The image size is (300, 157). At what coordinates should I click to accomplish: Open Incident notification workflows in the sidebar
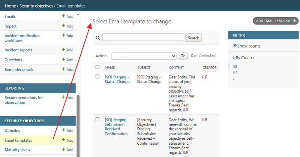(22, 38)
